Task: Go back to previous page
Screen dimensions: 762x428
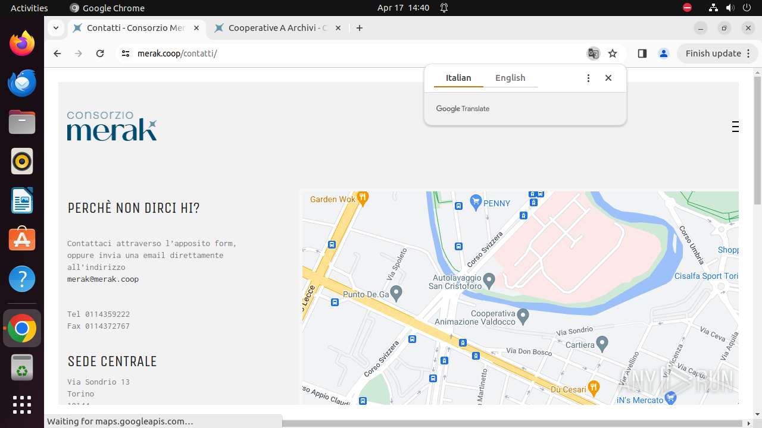Action: coord(57,53)
